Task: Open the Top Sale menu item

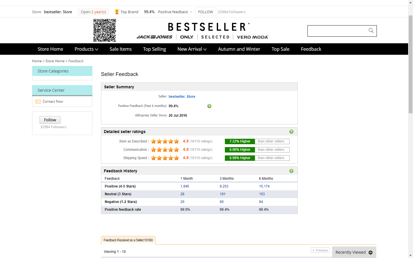Action: click(280, 49)
